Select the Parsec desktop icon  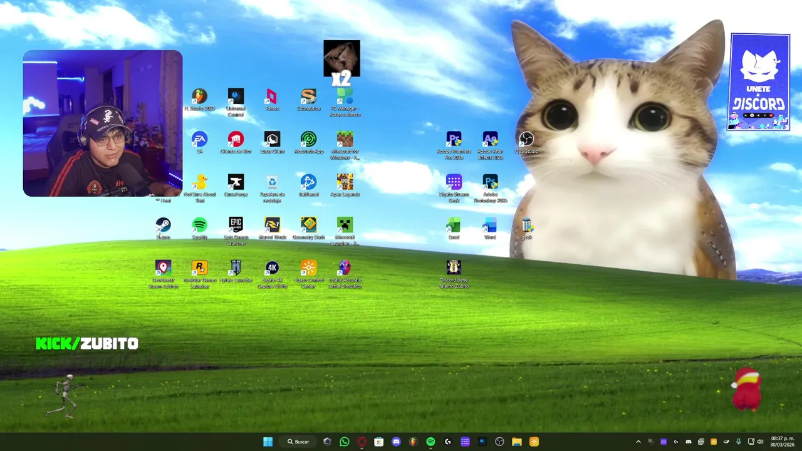[x=272, y=100]
